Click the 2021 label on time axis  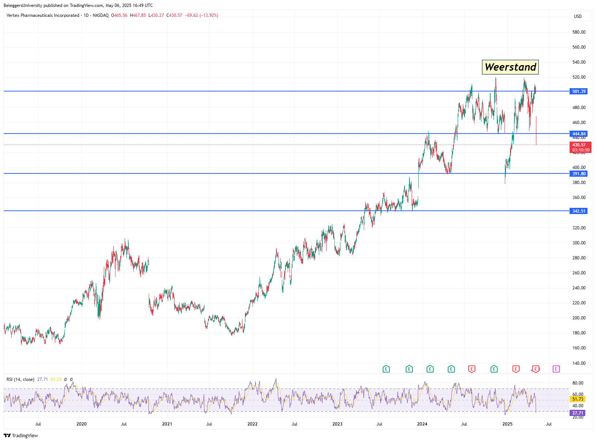167,424
